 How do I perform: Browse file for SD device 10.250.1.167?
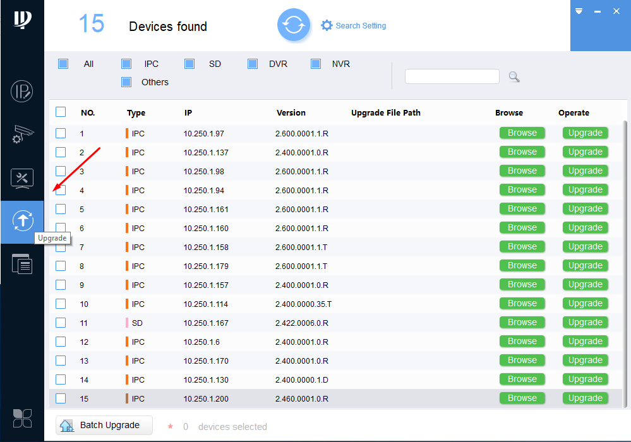click(x=522, y=322)
